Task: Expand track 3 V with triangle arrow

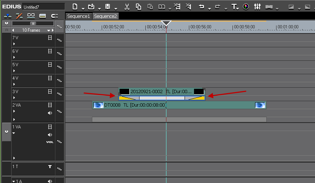Action: coord(14,98)
